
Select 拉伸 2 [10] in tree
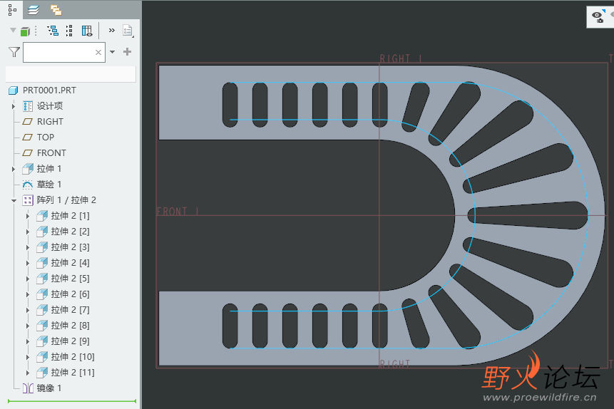73,356
